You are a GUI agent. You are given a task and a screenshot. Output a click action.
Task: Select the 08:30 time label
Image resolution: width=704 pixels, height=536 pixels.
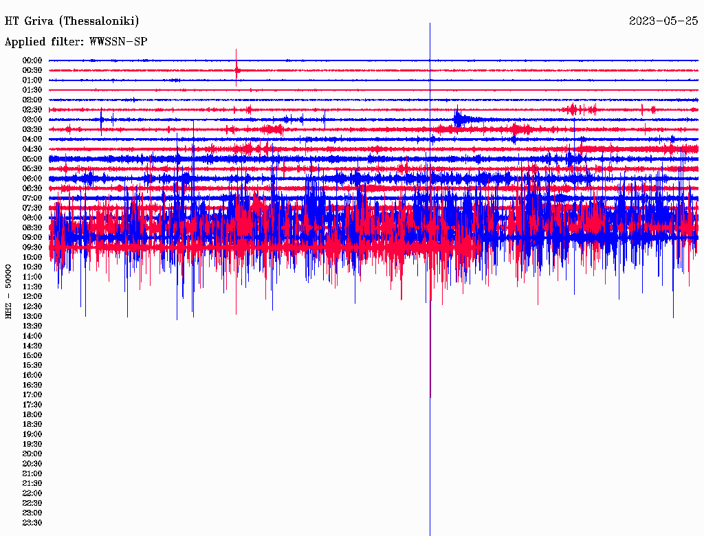(32, 227)
